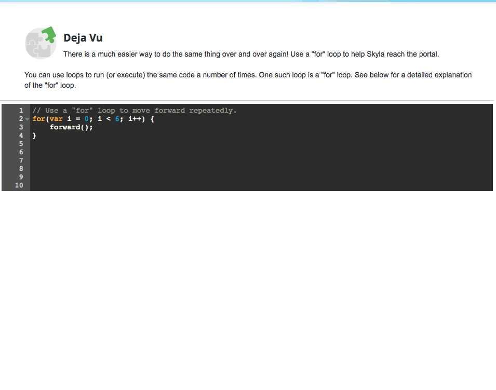Click the empty editor area on line 8
This screenshot has height=390, width=496.
tap(208, 169)
